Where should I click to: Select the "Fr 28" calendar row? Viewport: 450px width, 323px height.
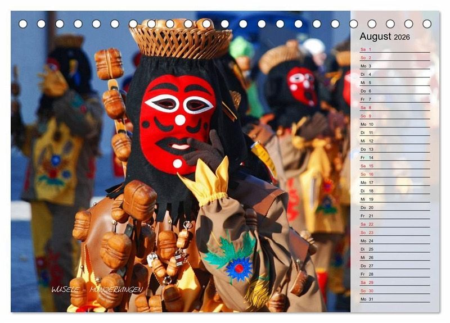click(x=395, y=274)
